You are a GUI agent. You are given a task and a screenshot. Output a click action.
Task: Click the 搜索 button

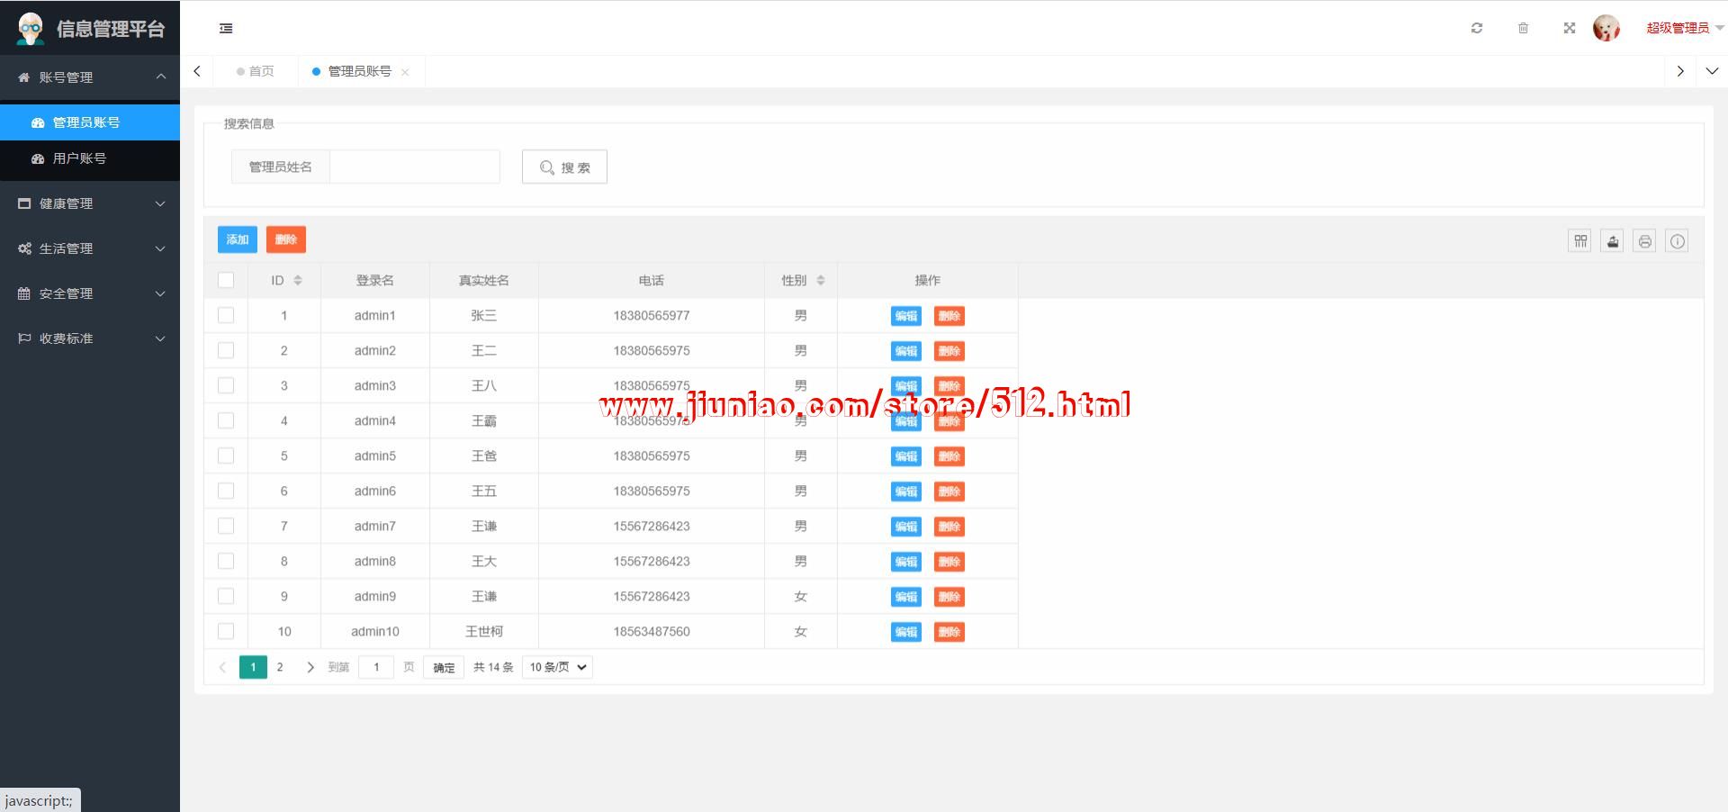click(x=564, y=167)
